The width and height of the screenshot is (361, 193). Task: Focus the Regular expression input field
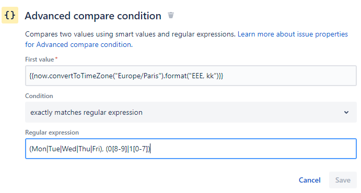[191, 149]
